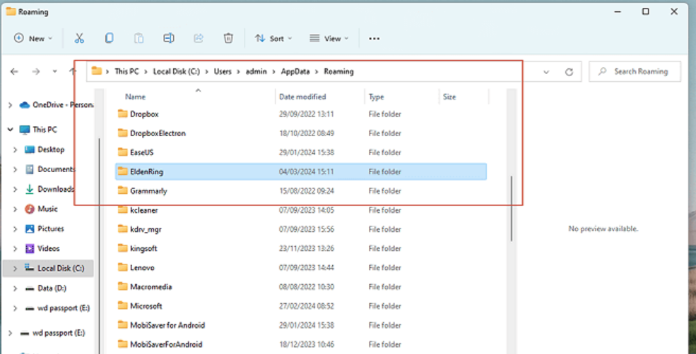Expand address bar history dropdown chevron
Viewport: 696px width, 354px height.
point(545,71)
